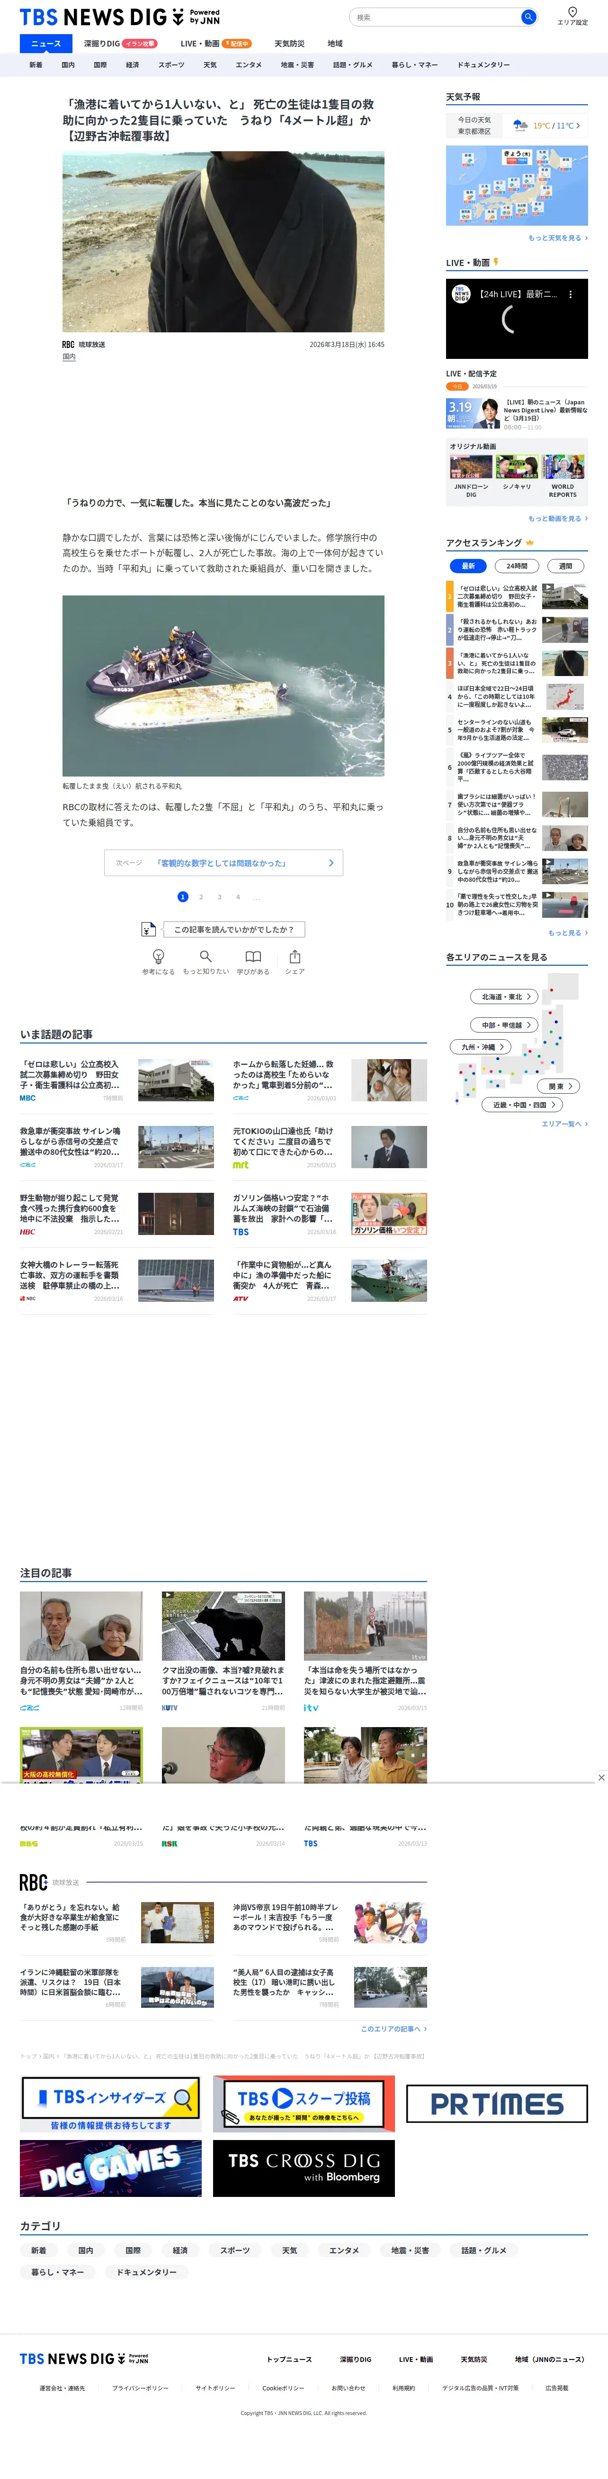The image size is (608, 2479).
Task: Open the overturned boat rescue photo
Action: 223,686
